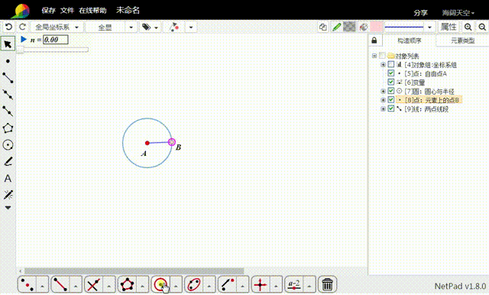Toggle checkbox for [6] variable

tap(390, 82)
